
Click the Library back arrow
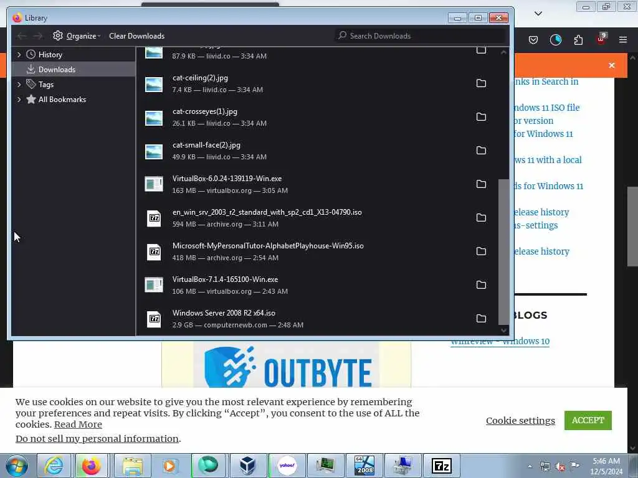click(x=22, y=36)
